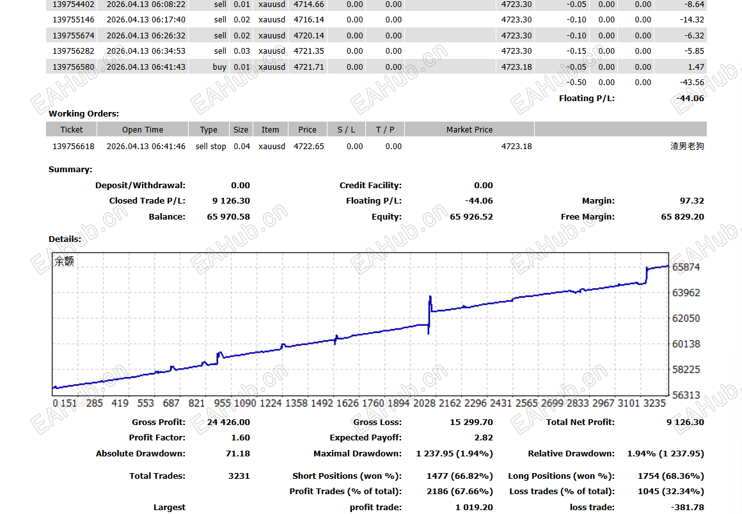Image resolution: width=742 pixels, height=514 pixels.
Task: Click the open price 4721.71
Action: [308, 67]
